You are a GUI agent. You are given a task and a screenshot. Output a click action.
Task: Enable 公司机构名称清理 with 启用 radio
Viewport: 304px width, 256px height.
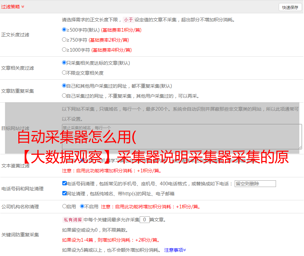point(64,206)
